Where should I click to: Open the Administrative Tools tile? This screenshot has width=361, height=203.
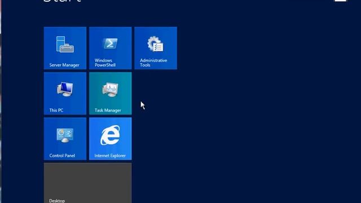click(x=156, y=48)
